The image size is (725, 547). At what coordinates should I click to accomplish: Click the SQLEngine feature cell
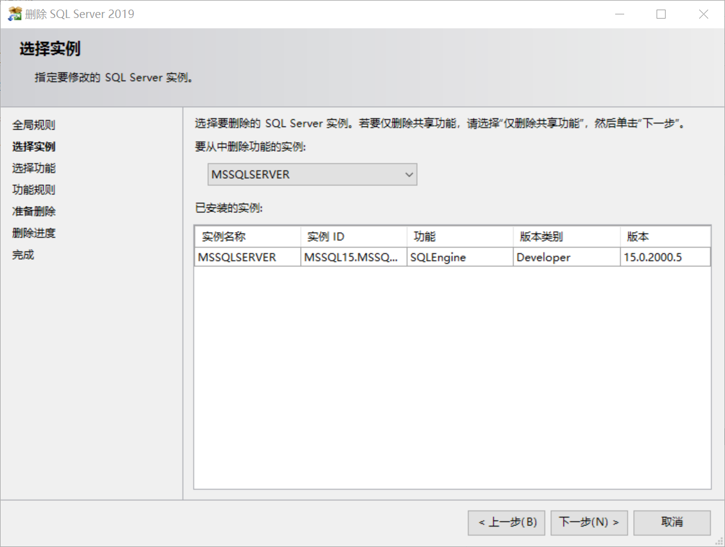460,257
